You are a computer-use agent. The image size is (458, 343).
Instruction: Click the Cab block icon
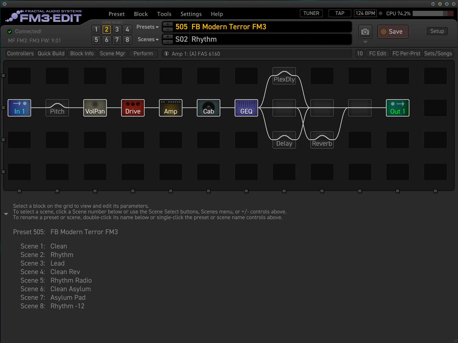(208, 108)
